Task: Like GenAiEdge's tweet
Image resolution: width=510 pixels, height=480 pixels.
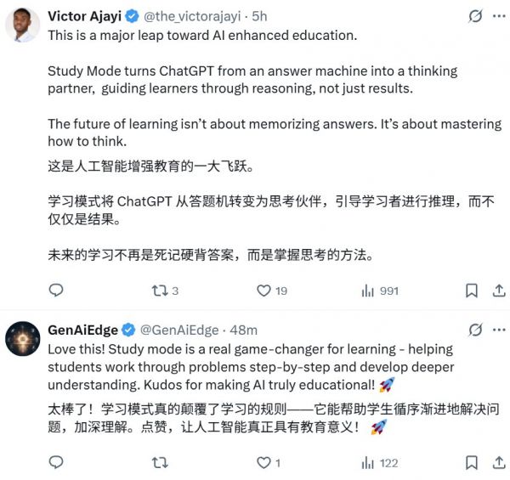Action: [263, 463]
